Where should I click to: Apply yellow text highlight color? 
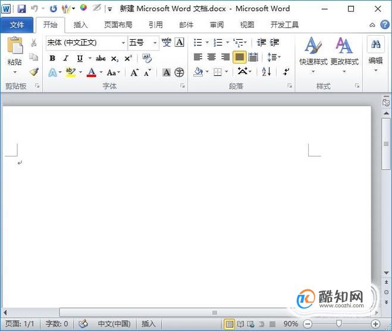click(71, 72)
